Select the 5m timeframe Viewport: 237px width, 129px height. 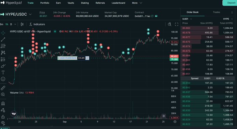click(x=2, y=24)
